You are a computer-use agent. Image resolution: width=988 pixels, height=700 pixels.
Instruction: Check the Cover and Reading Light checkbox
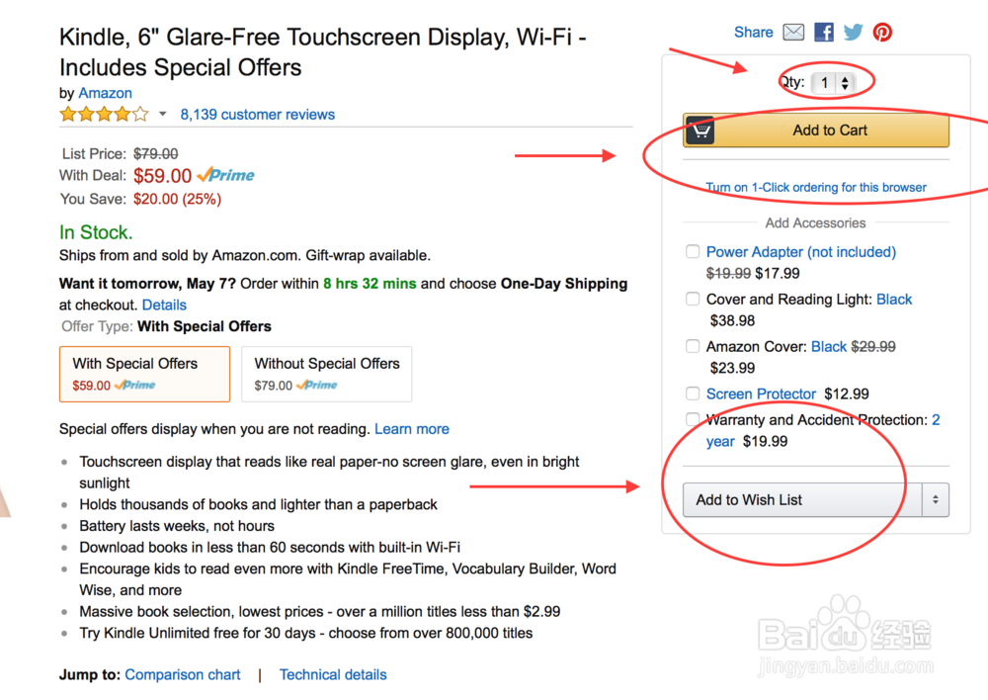click(694, 300)
